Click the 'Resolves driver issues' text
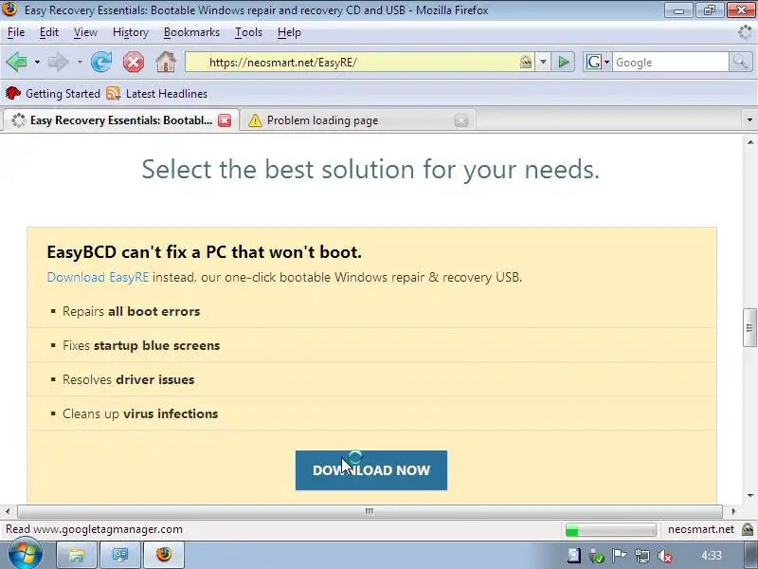Image resolution: width=758 pixels, height=569 pixels. point(129,379)
